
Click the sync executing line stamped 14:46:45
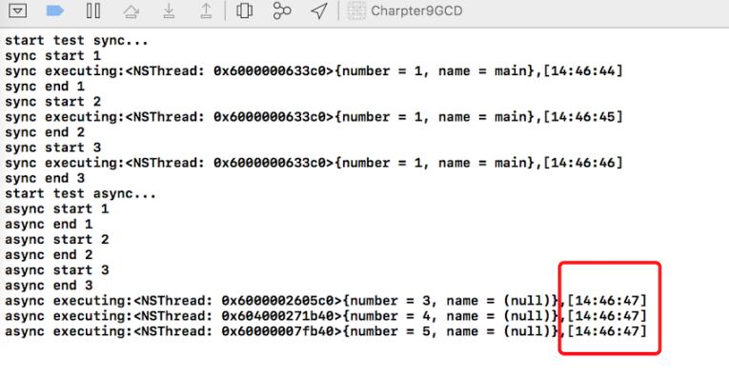[314, 116]
